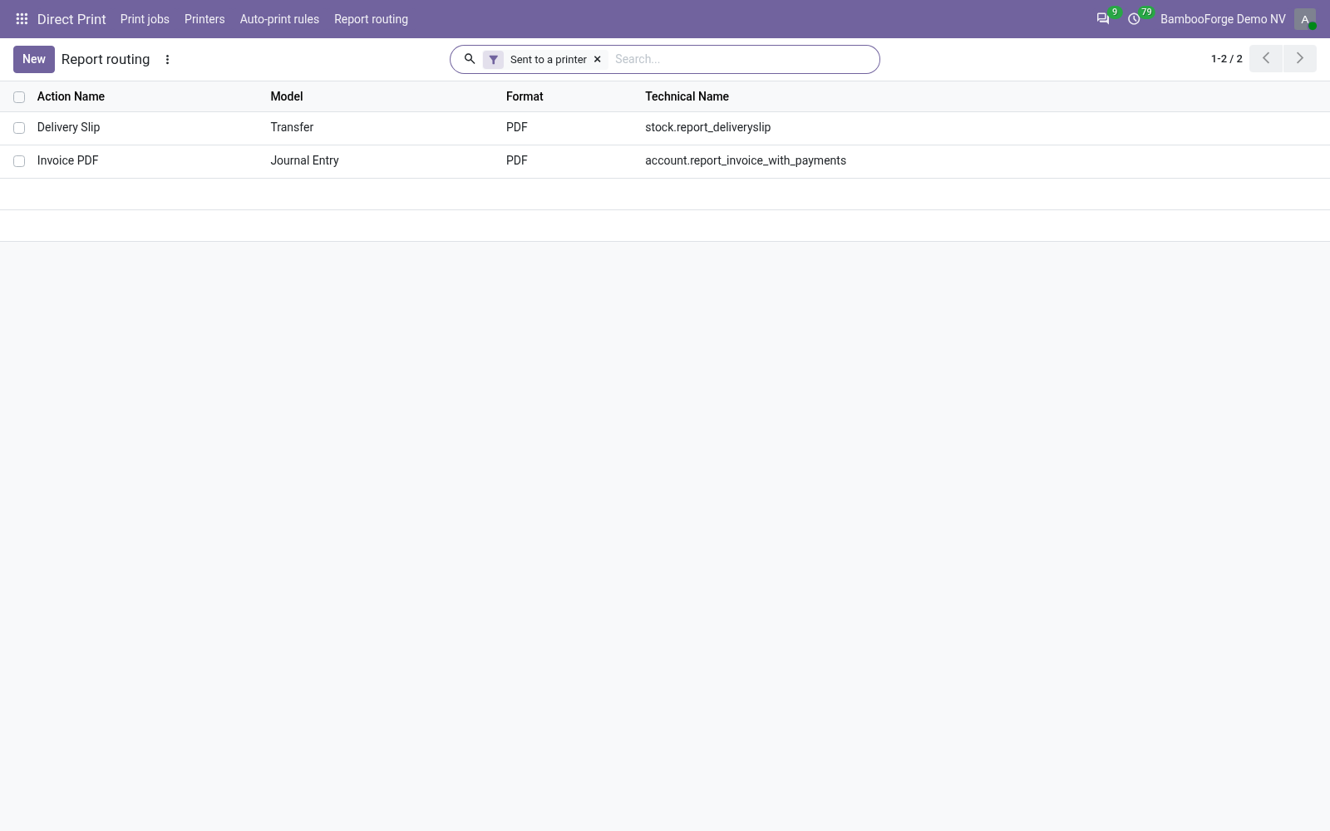The width and height of the screenshot is (1330, 831).
Task: Open the Print jobs menu
Action: [145, 19]
